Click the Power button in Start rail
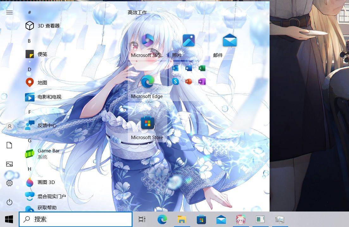The height and width of the screenshot is (227, 349). click(x=9, y=202)
